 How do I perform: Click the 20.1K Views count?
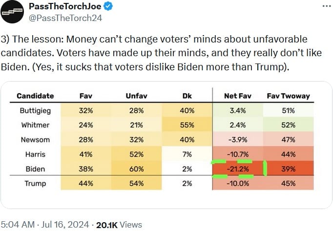coord(119,224)
